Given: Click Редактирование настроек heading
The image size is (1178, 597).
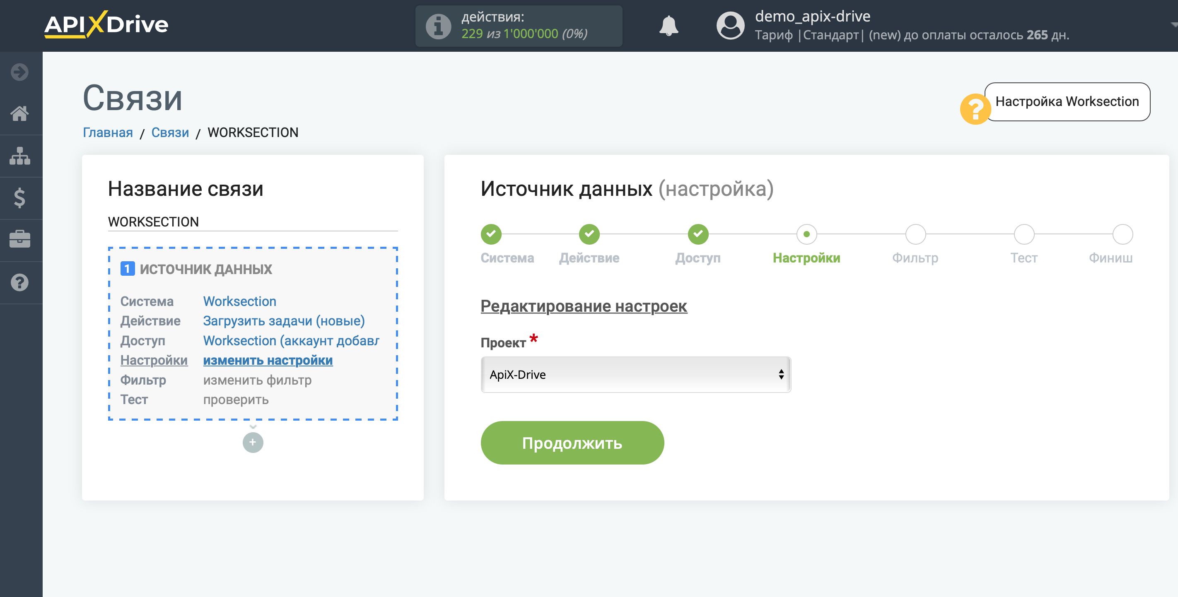Looking at the screenshot, I should point(584,306).
